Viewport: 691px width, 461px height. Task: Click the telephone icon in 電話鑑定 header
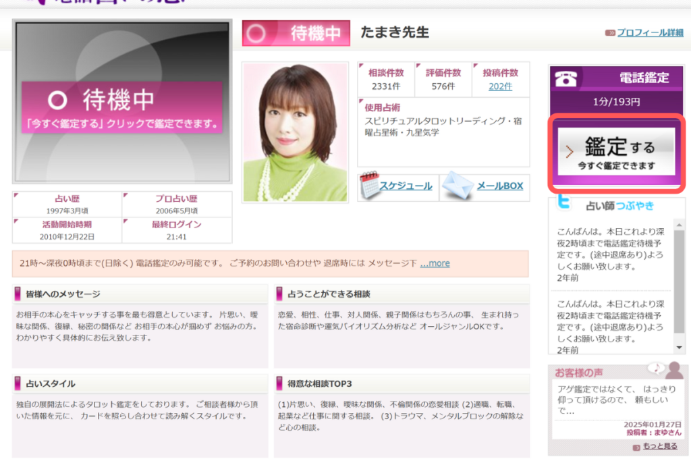(565, 78)
